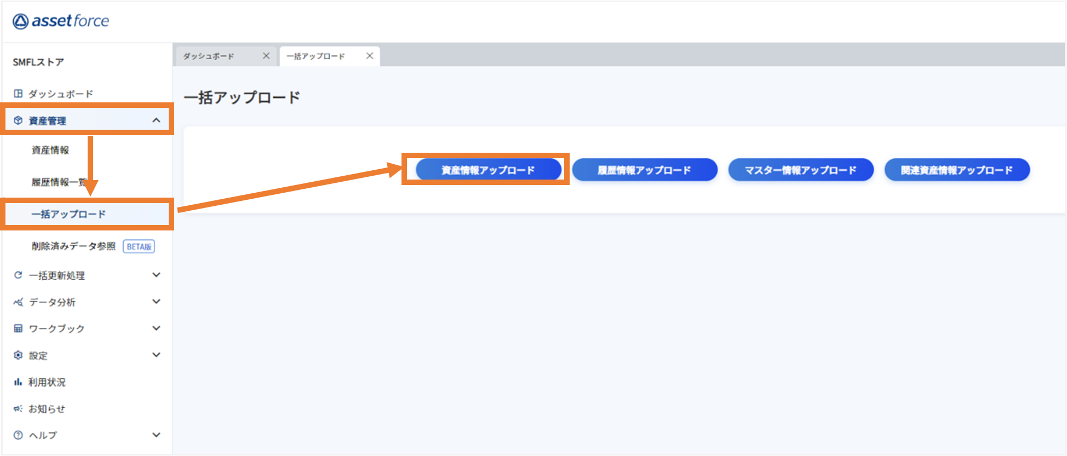Click the 資産管理 cube icon
The image size is (1067, 456).
point(18,120)
